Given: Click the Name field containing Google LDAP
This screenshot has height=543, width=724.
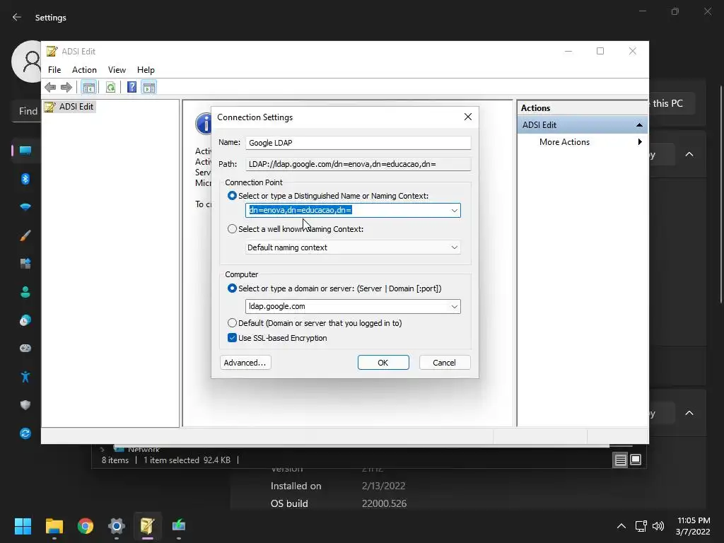Looking at the screenshot, I should click(x=358, y=143).
